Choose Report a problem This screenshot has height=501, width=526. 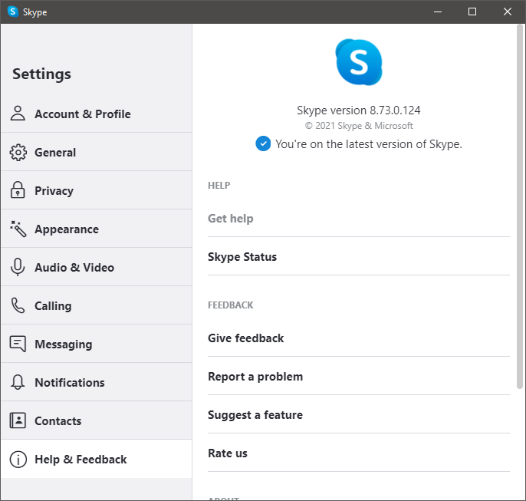(255, 377)
